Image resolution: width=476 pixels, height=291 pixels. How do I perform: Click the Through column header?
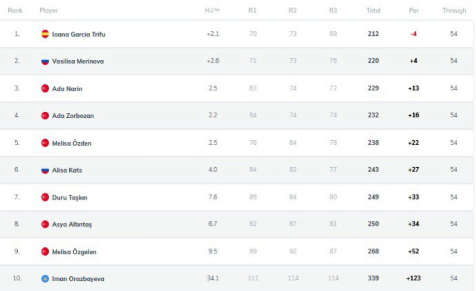(454, 11)
